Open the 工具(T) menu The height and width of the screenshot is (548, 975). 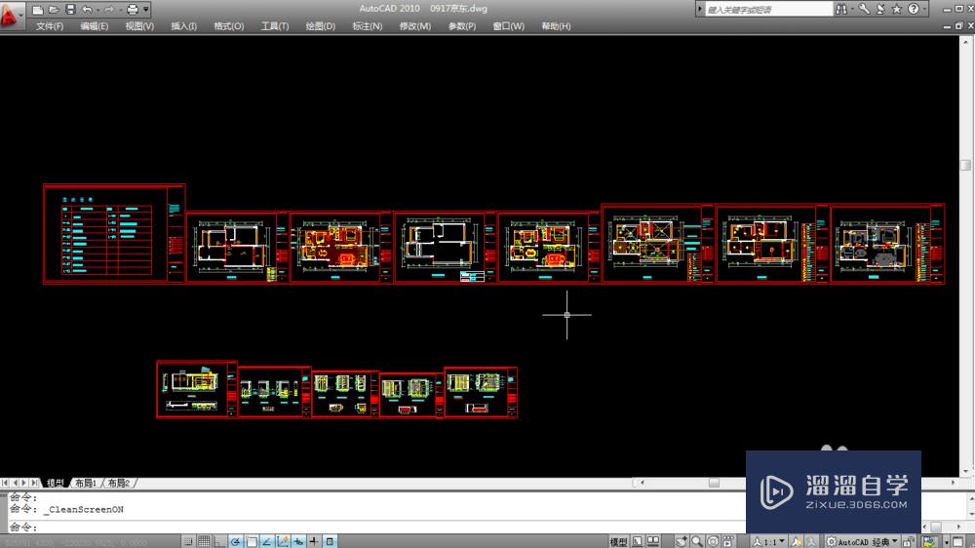click(275, 26)
